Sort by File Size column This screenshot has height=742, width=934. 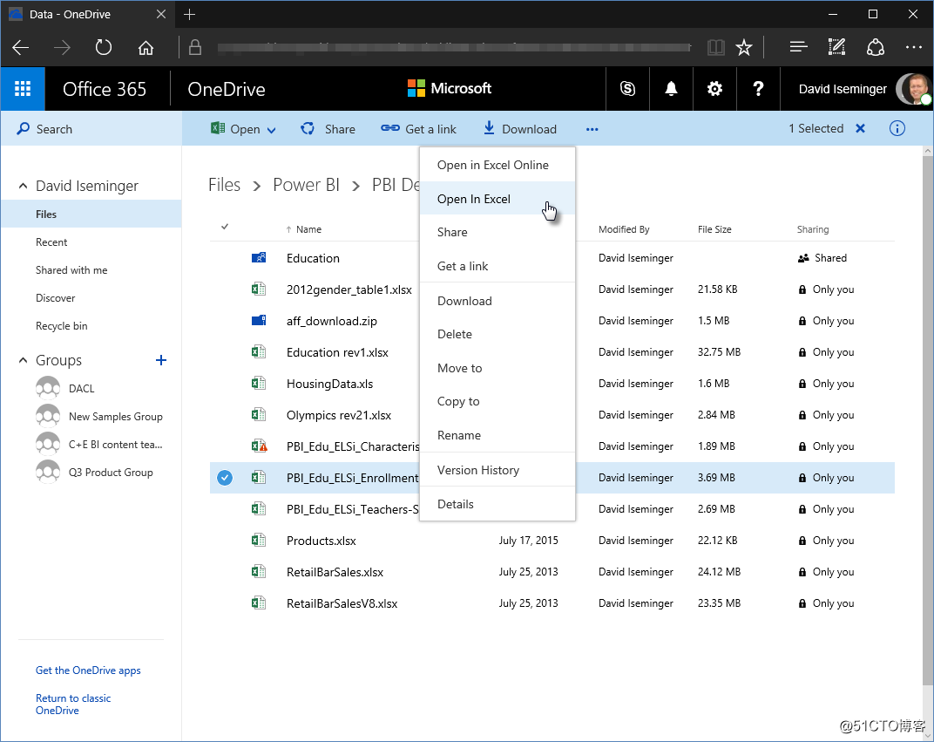(714, 229)
